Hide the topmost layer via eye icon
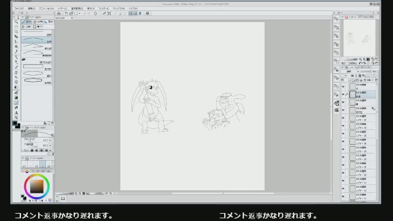This screenshot has height=221, width=393. pos(343,87)
